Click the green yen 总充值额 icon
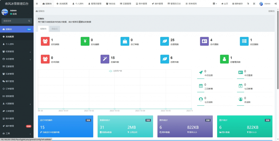This screenshot has width=279, height=141. [85, 41]
